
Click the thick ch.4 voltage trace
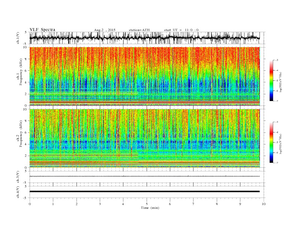coord(144,192)
